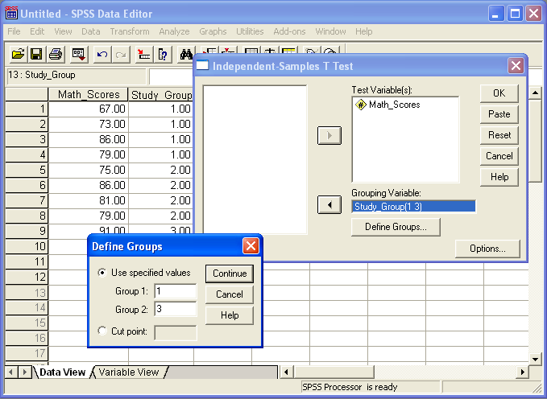
Task: Click the Math_Scores column header
Action: pyautogui.click(x=89, y=95)
